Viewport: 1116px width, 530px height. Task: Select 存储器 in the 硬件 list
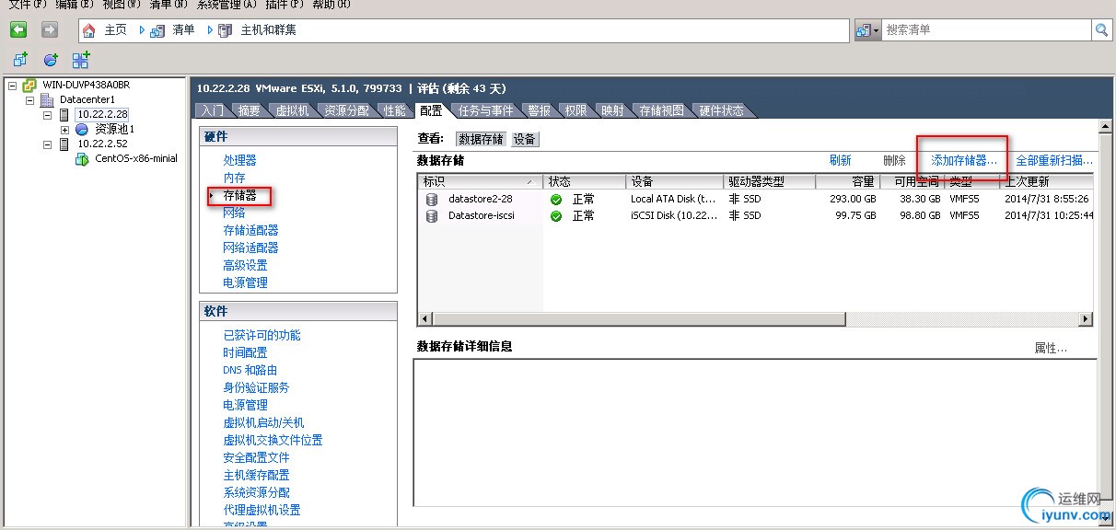point(239,195)
